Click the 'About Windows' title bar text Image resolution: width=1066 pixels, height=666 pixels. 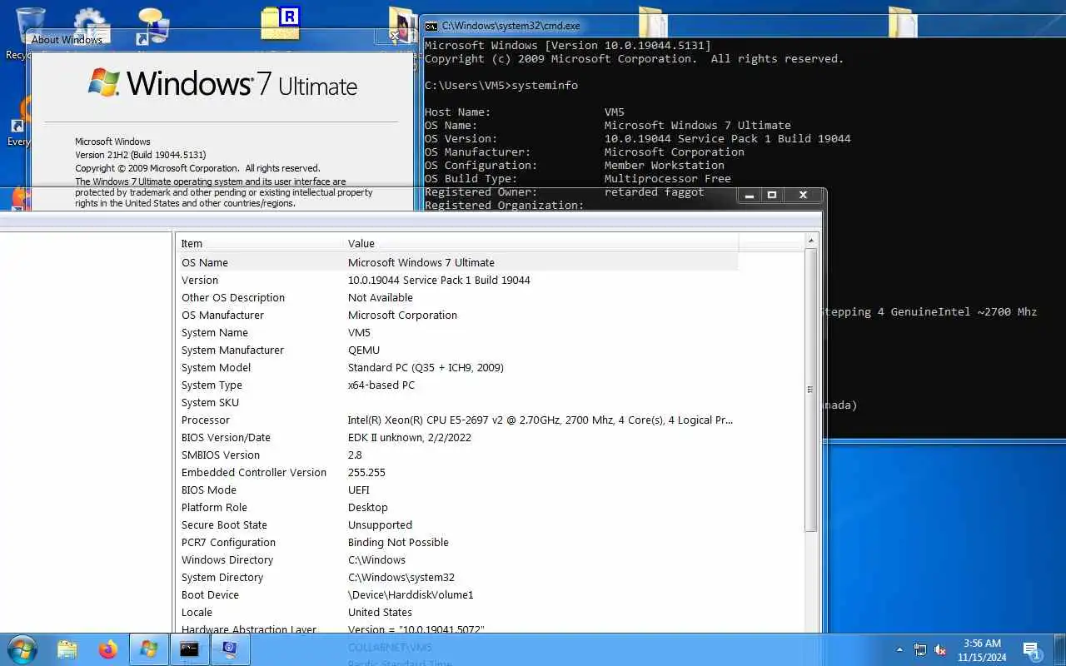pyautogui.click(x=67, y=39)
